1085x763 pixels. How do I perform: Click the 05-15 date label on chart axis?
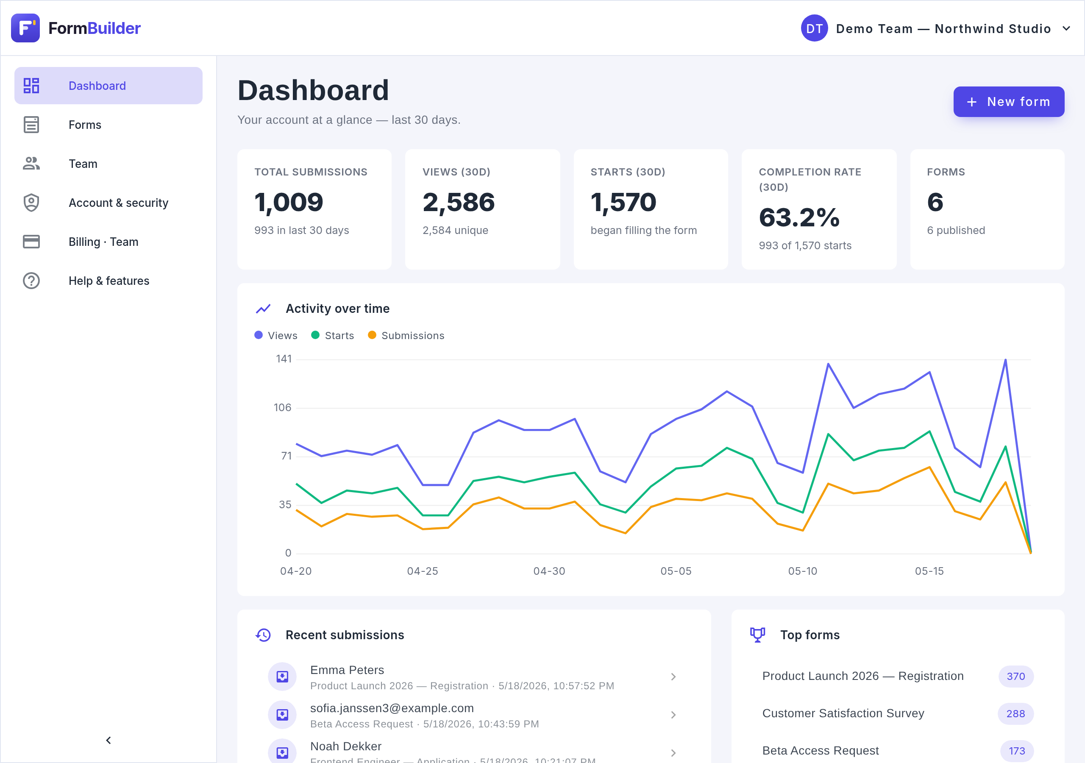click(929, 571)
